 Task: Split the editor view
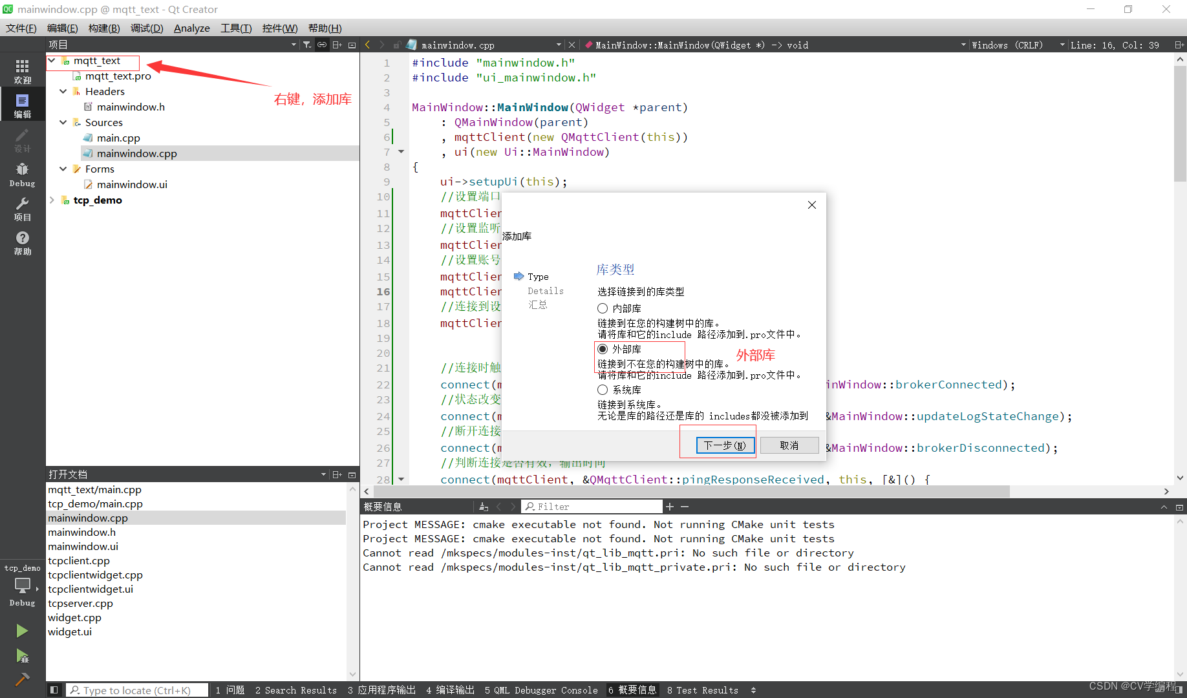click(1179, 45)
